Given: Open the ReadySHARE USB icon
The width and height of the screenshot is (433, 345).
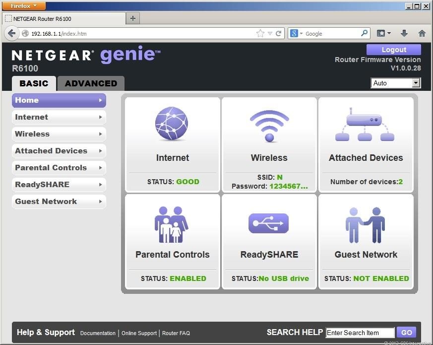Looking at the screenshot, I should click(268, 223).
